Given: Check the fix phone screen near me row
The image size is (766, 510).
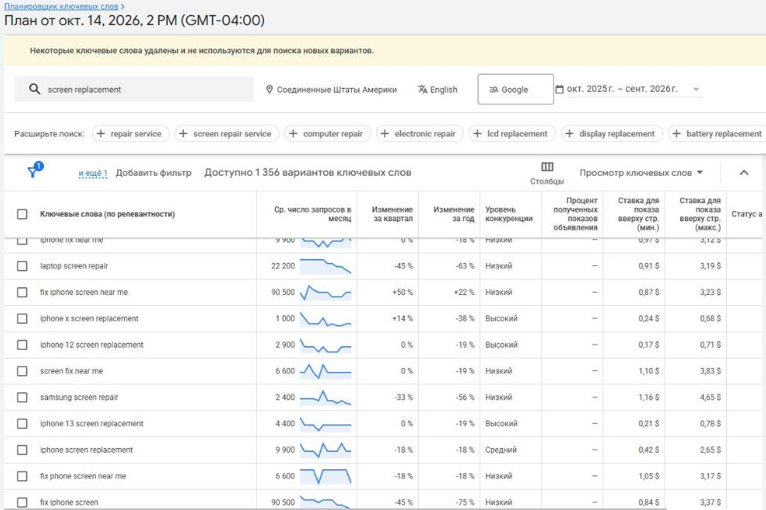Looking at the screenshot, I should coord(22,475).
